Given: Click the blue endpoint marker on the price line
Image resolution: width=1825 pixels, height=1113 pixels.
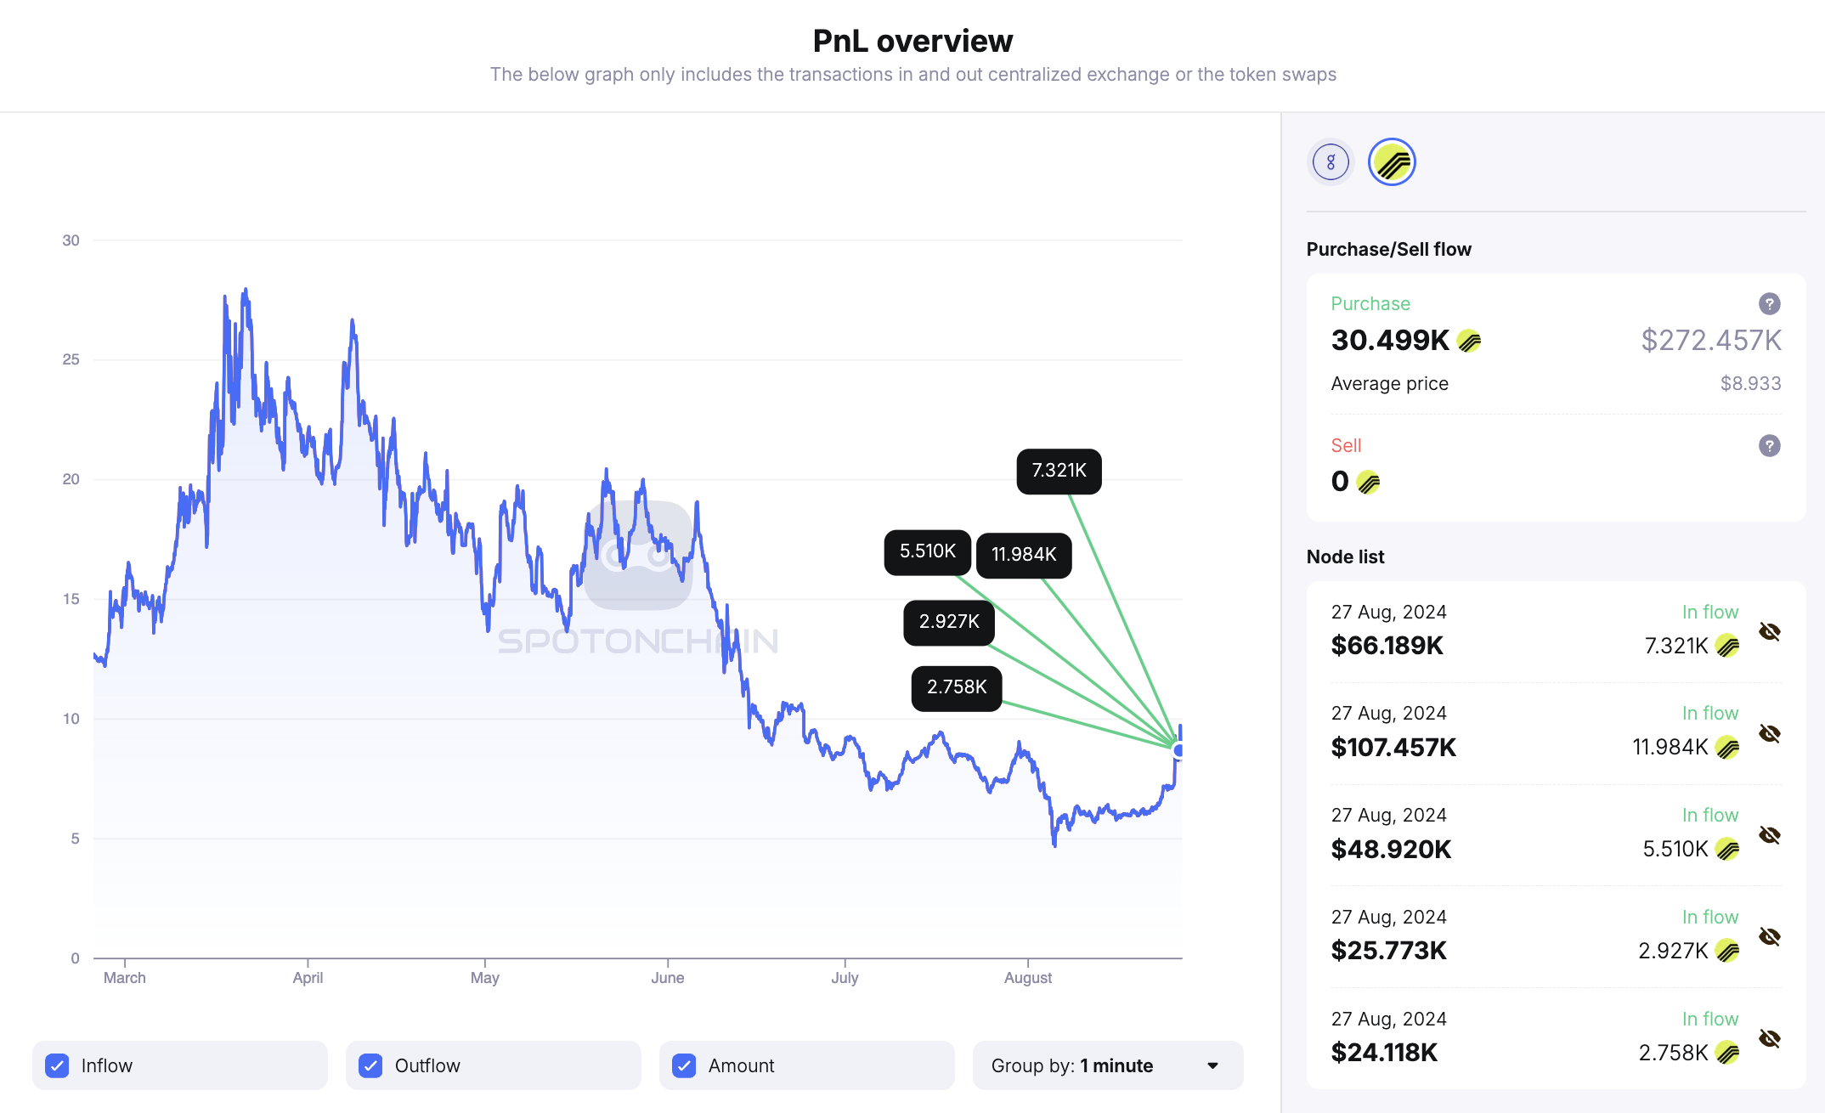Looking at the screenshot, I should 1178,749.
